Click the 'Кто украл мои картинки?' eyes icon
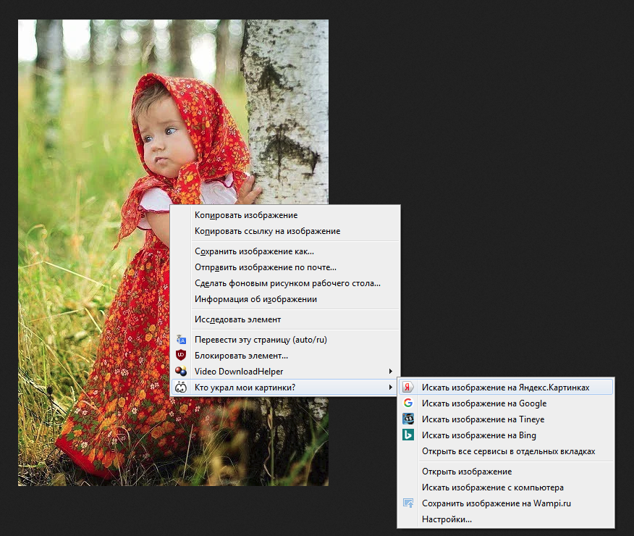Viewport: 634px width, 536px height. click(181, 387)
